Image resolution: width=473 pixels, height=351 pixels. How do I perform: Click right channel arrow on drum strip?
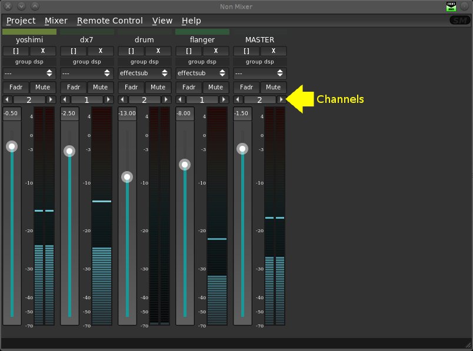(x=166, y=100)
